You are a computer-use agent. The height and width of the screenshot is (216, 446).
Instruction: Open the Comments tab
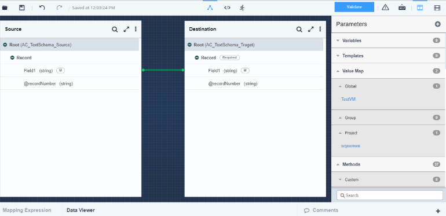pos(321,210)
